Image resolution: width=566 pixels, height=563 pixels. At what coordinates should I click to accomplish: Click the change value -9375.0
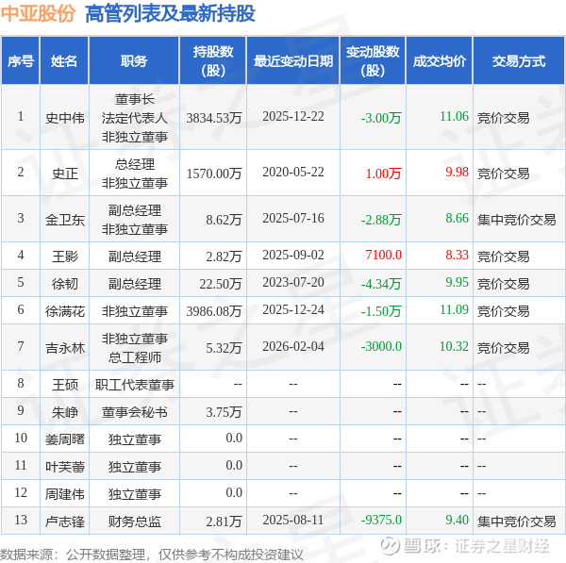[x=381, y=520]
